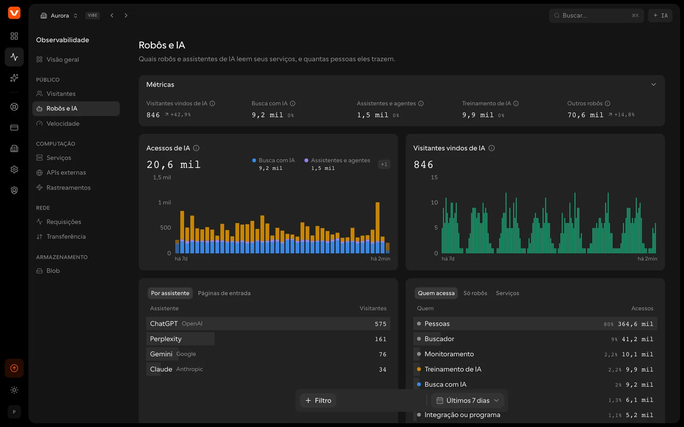
Task: Click the sparkle AI icon in left rail
Action: click(14, 78)
